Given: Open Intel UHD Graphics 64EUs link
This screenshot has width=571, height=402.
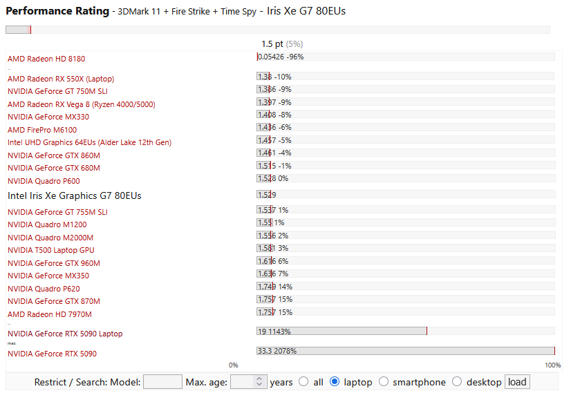Looking at the screenshot, I should point(89,142).
